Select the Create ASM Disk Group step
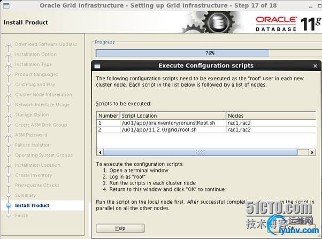 click(41, 125)
